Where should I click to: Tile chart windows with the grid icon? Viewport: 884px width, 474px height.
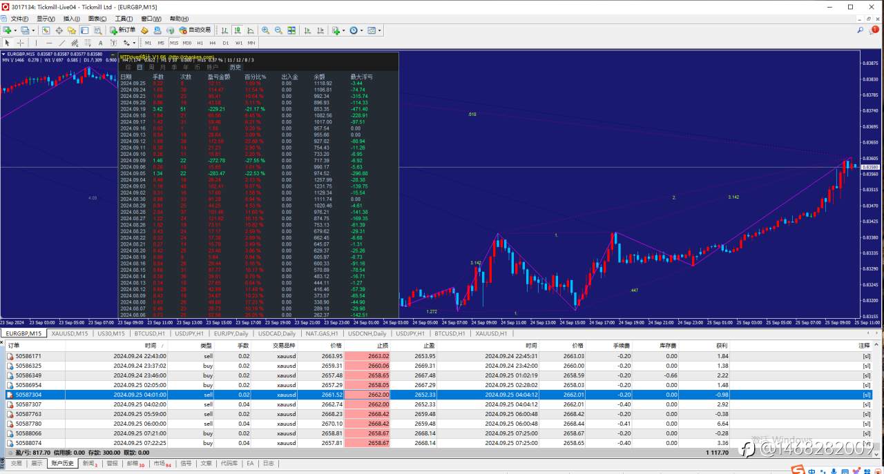291,30
